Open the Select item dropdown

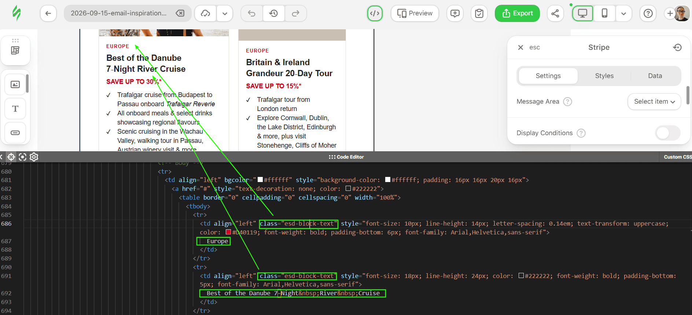click(x=654, y=101)
